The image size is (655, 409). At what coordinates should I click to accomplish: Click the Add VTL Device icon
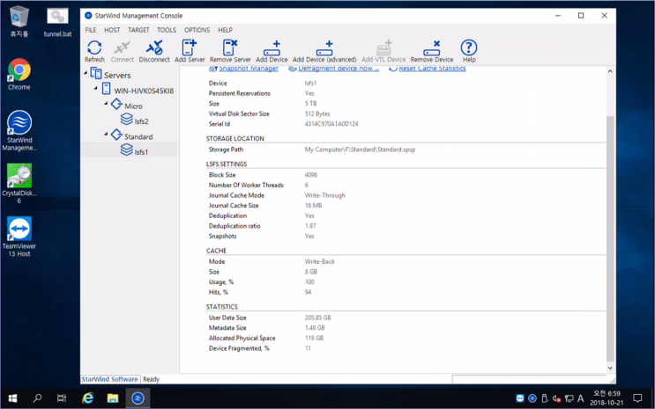(x=383, y=51)
